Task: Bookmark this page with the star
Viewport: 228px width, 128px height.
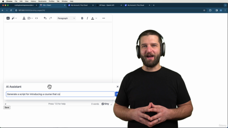Action: [204, 10]
